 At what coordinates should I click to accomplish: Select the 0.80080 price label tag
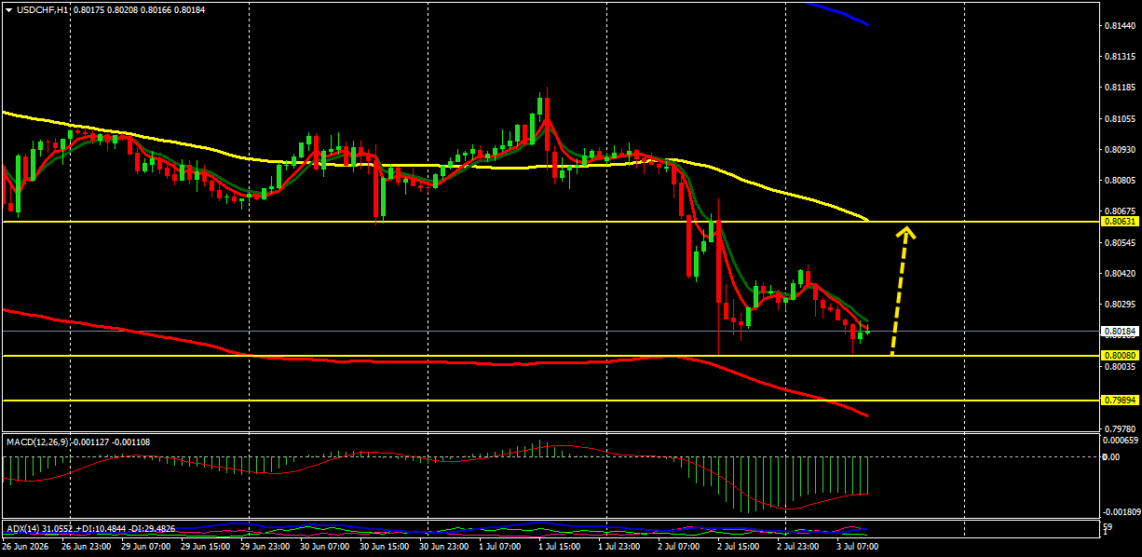pyautogui.click(x=1118, y=356)
